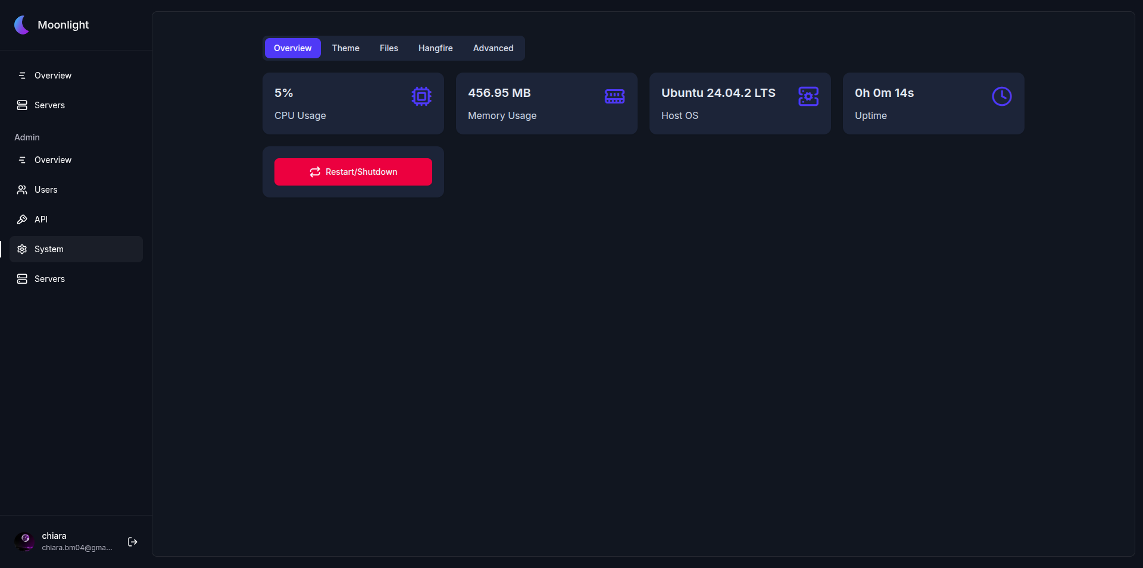Select the System menu entry
Image resolution: width=1143 pixels, height=568 pixels.
click(76, 249)
